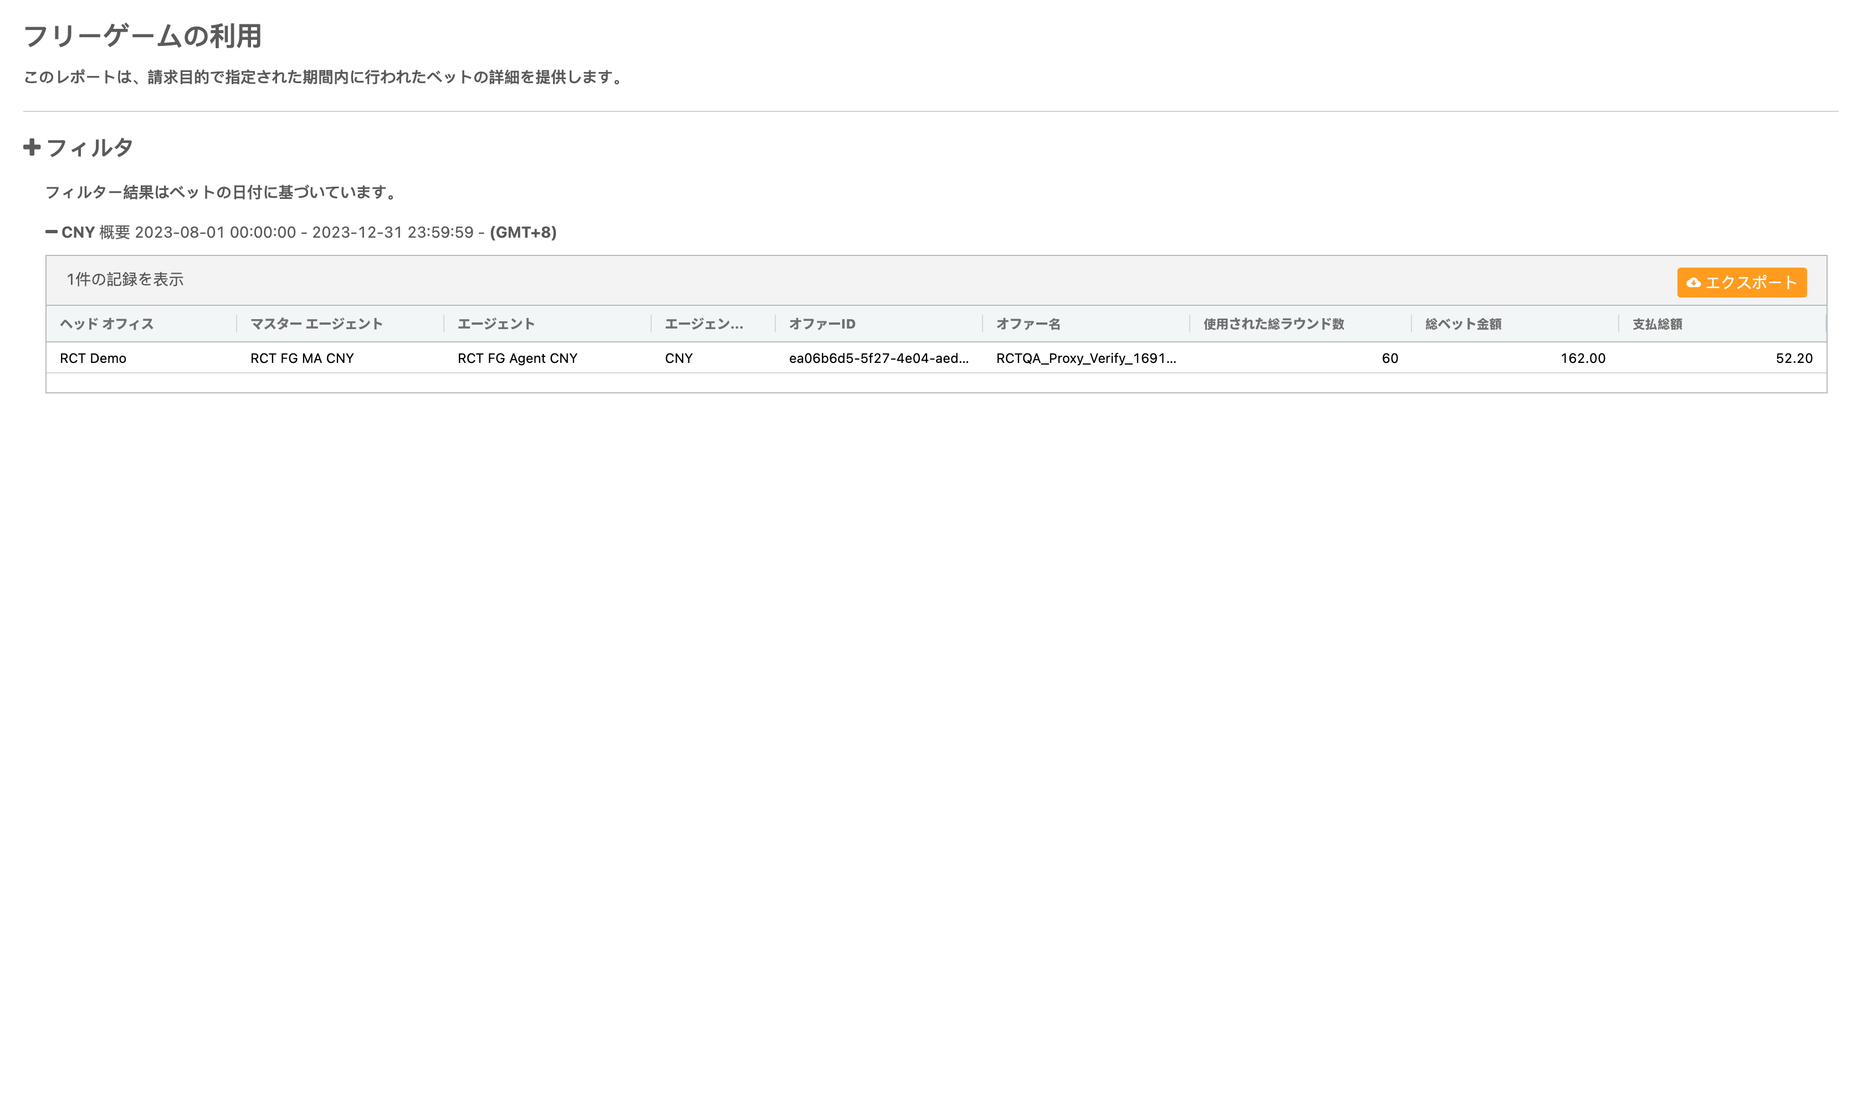Select the RCT Demo row cell
The height and width of the screenshot is (1107, 1852).
pos(93,358)
